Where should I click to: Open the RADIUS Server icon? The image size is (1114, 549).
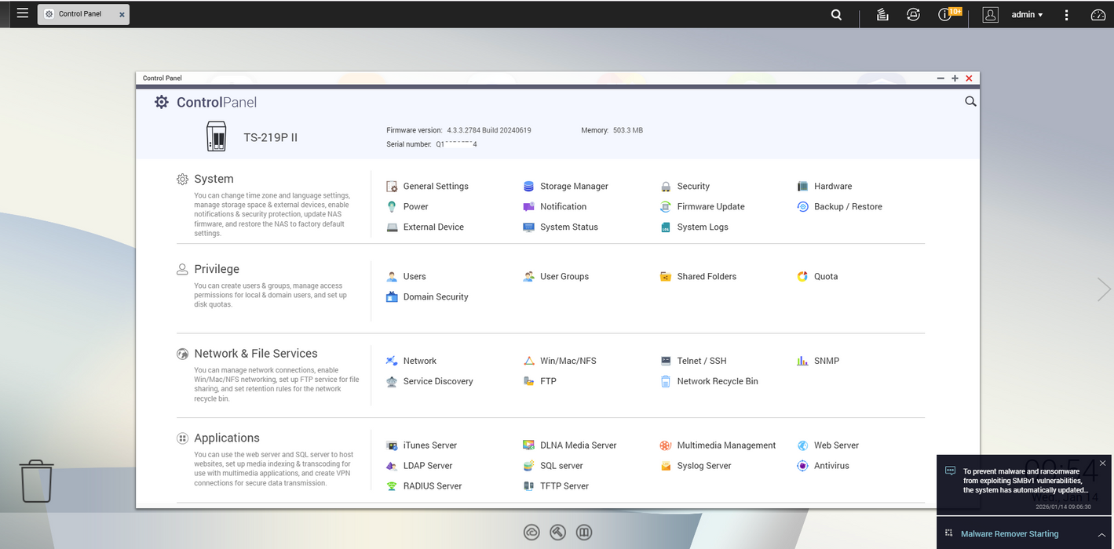coord(392,486)
